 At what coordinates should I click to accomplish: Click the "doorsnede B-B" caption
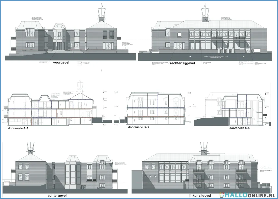138,127
